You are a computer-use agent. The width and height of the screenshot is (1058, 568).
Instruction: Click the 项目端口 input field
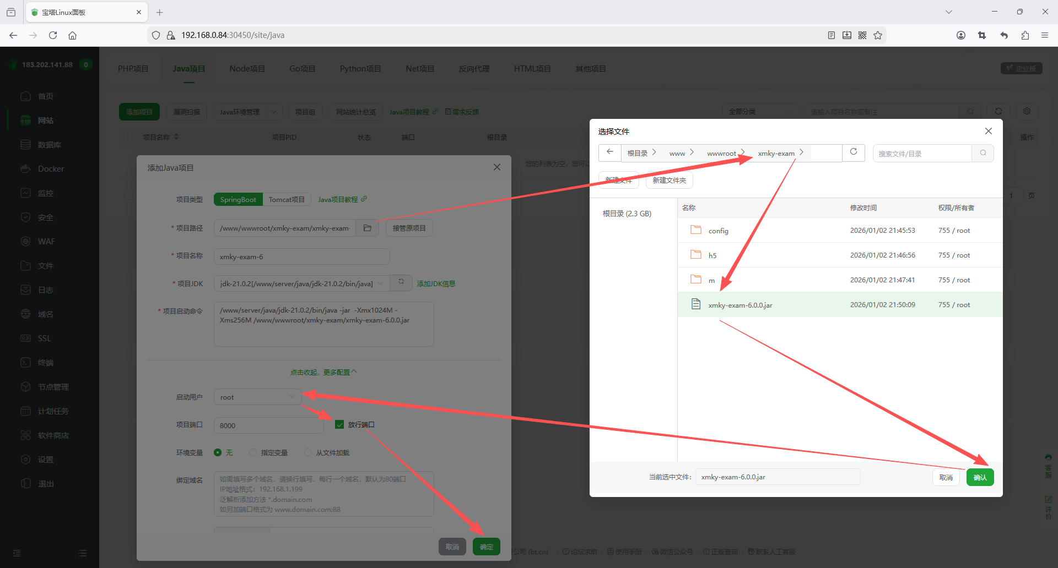point(268,425)
